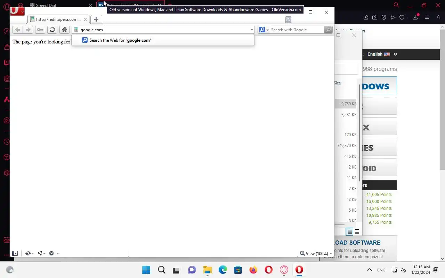Open Twitch icon in GX sidebar
This screenshot has width=445, height=278.
click(x=7, y=63)
